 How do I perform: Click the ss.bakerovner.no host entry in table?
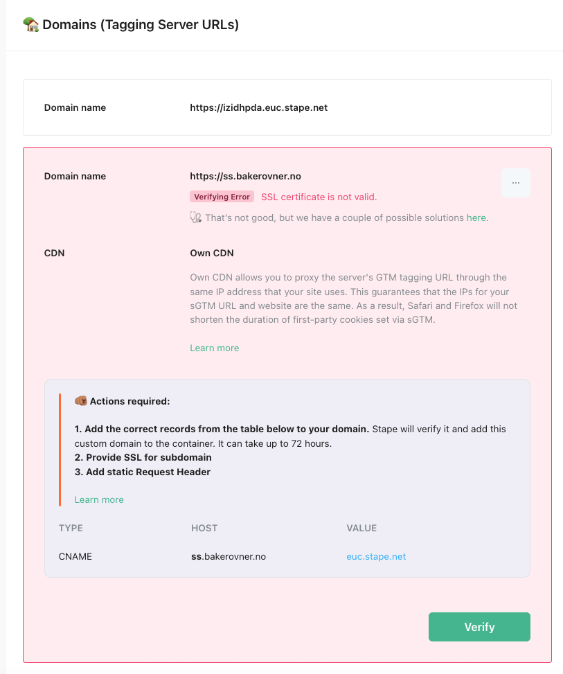(x=229, y=557)
